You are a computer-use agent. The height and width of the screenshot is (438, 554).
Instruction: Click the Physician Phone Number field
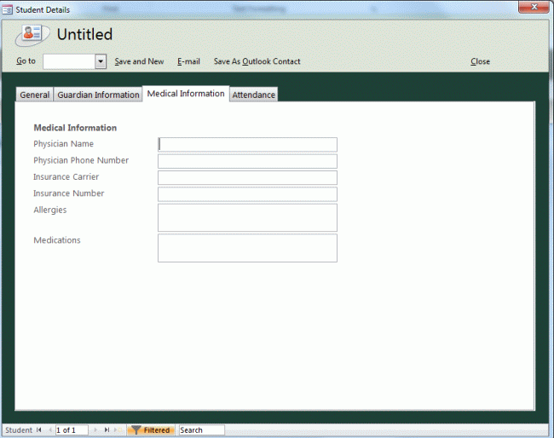pyautogui.click(x=247, y=161)
